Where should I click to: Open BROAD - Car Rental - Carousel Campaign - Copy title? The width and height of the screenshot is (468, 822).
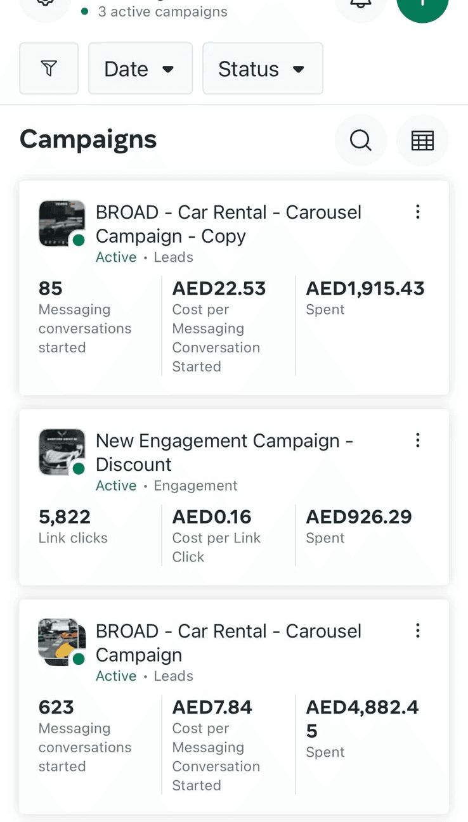tap(228, 224)
